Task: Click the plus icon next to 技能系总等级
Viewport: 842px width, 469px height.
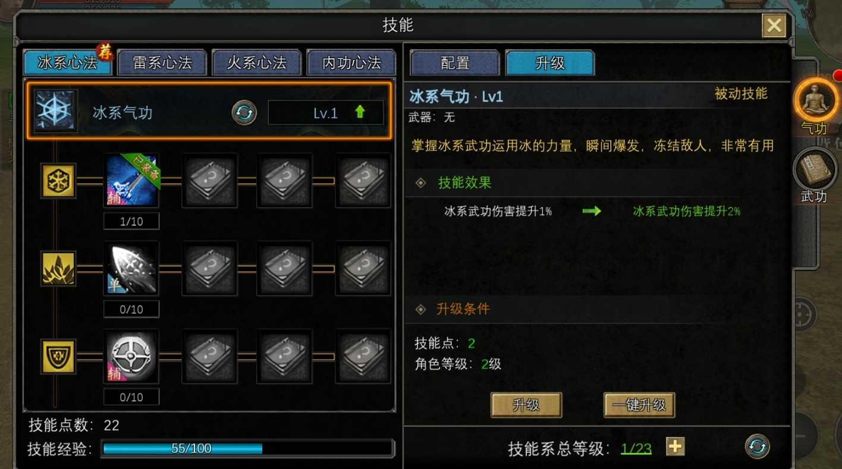Action: coord(675,446)
